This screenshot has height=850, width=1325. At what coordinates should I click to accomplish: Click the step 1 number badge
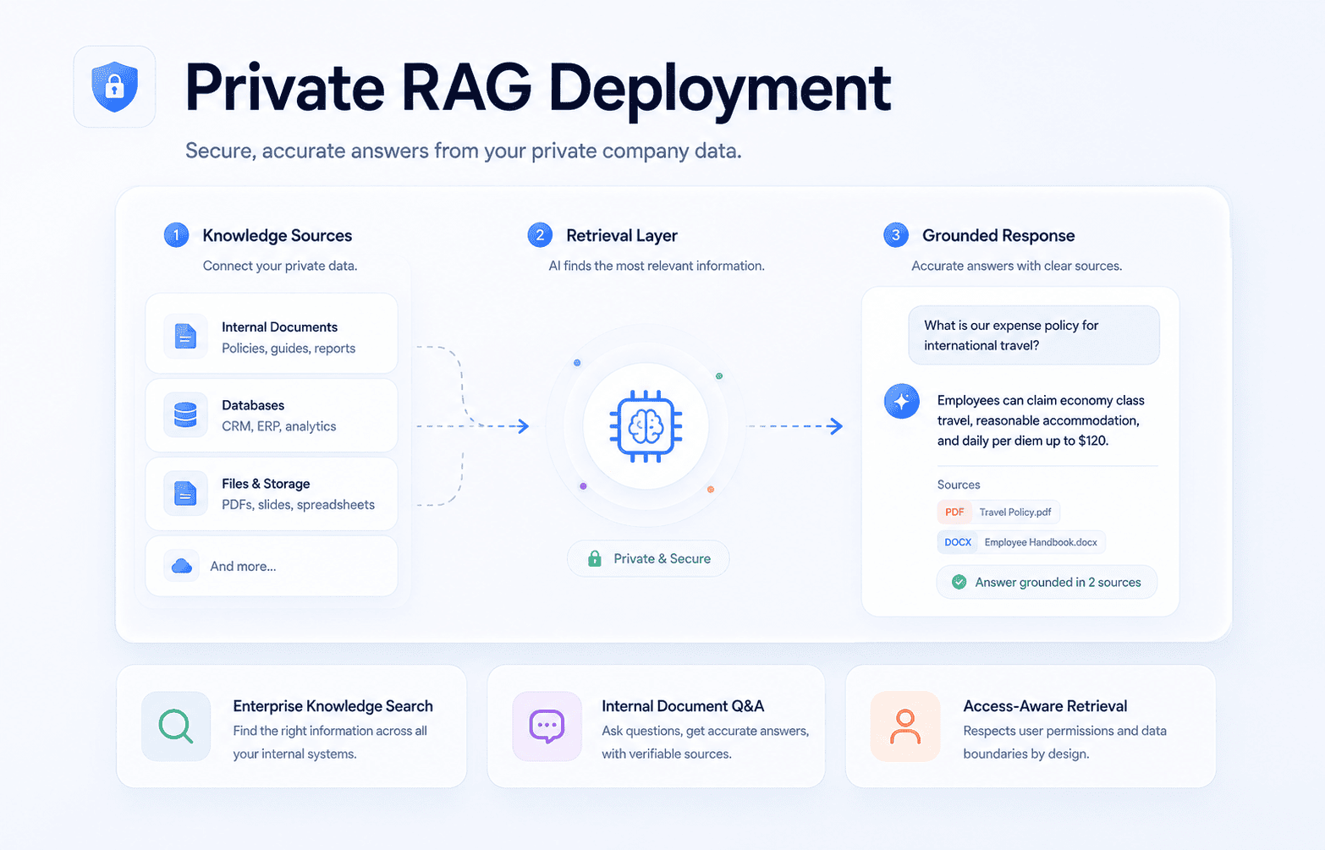176,235
